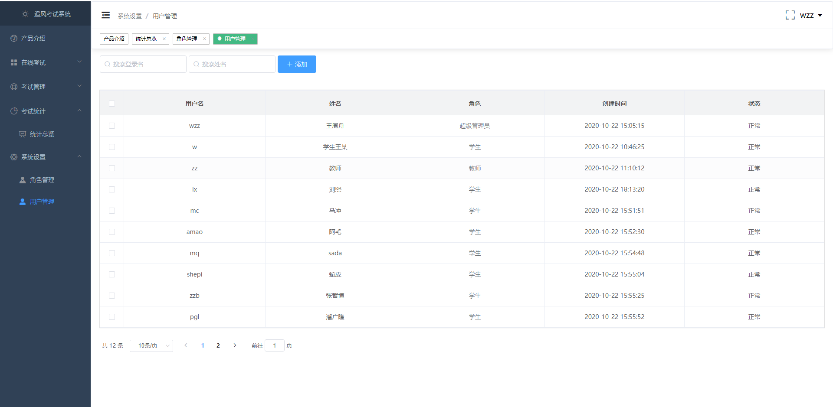The width and height of the screenshot is (833, 407).
Task: Go to previous page with left arrow
Action: coord(186,345)
